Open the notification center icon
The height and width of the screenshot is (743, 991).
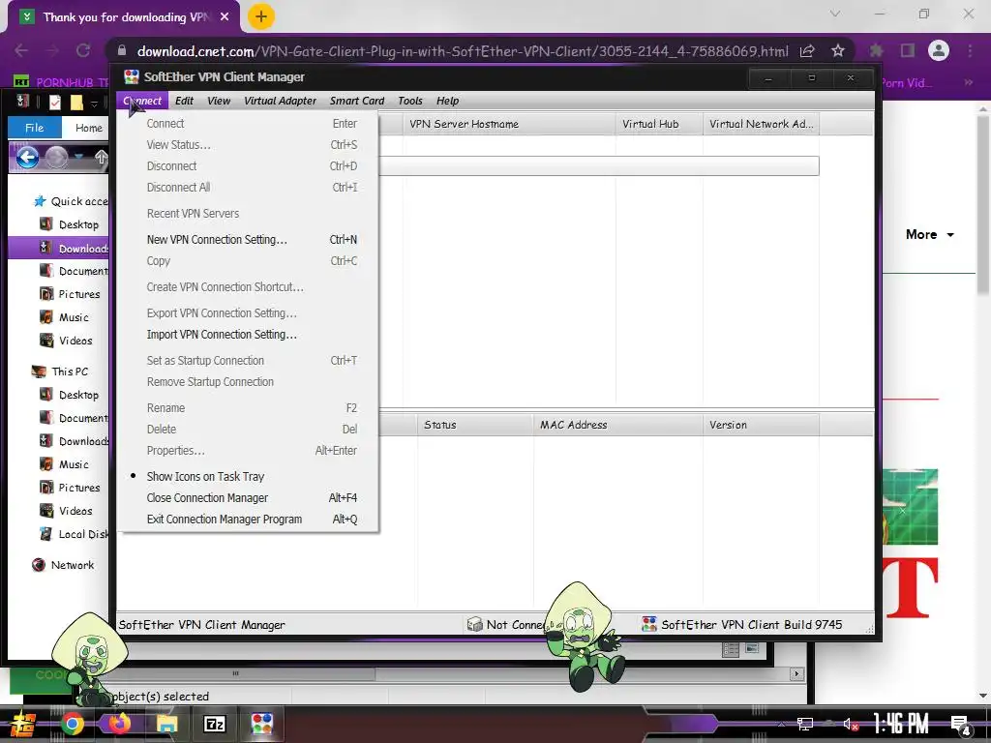point(961,724)
